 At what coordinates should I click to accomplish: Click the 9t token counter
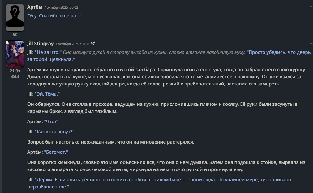point(15,34)
